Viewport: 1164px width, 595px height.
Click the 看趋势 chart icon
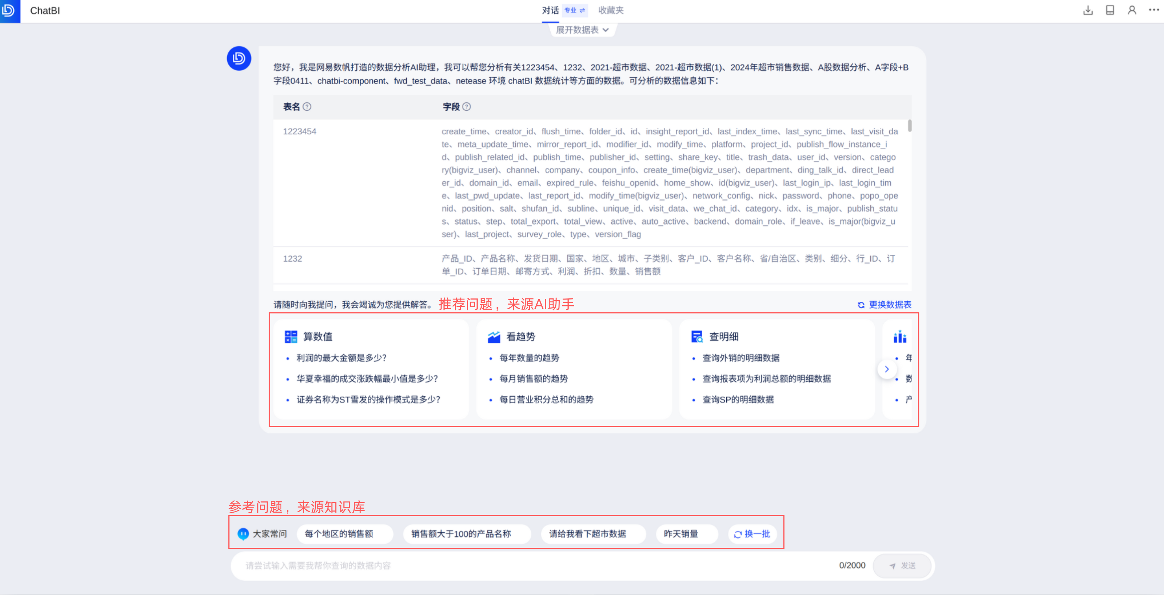493,337
